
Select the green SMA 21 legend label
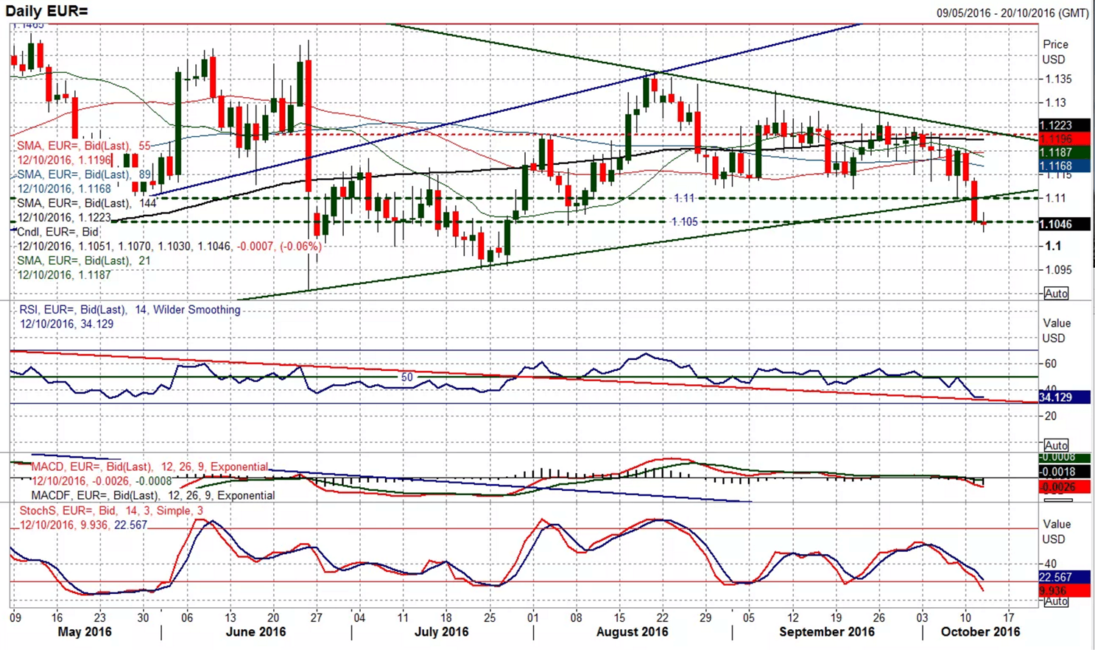click(83, 261)
